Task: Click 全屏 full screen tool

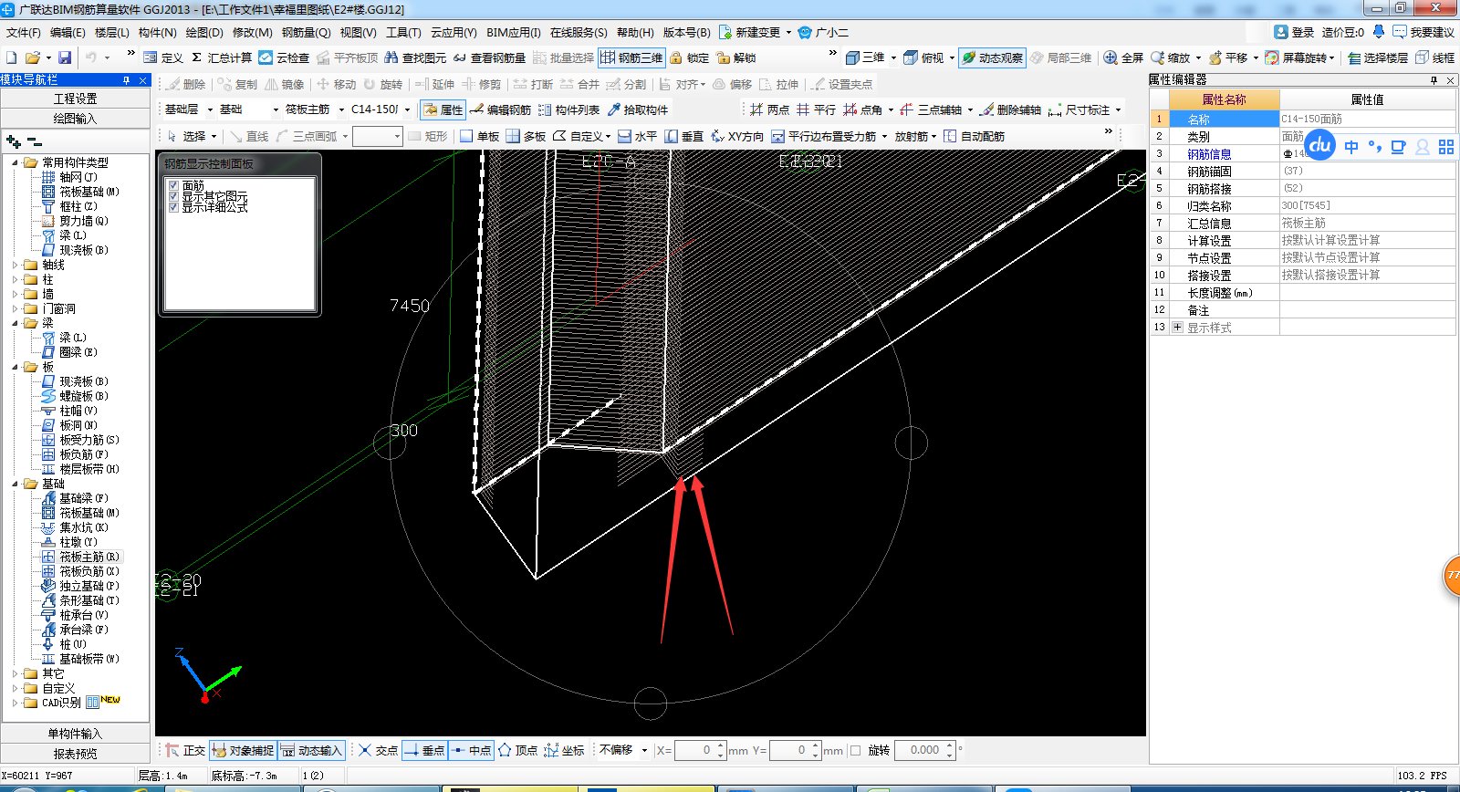Action: pyautogui.click(x=1123, y=57)
